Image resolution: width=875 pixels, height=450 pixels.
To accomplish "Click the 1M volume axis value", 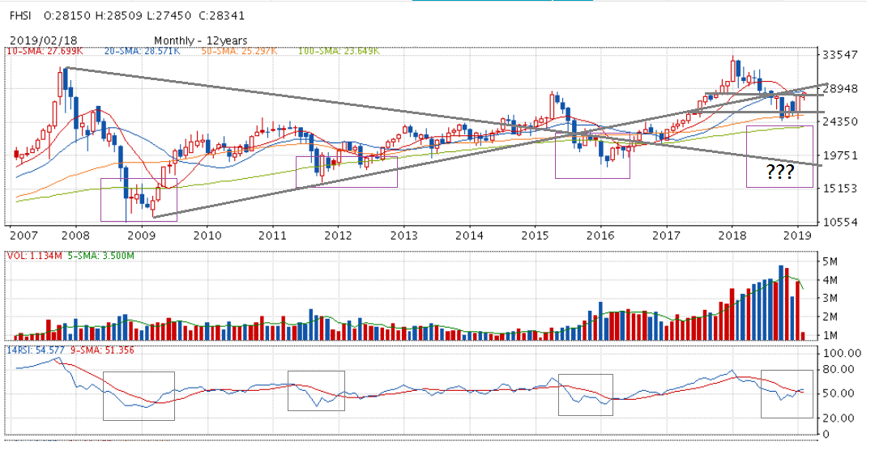I will [830, 335].
